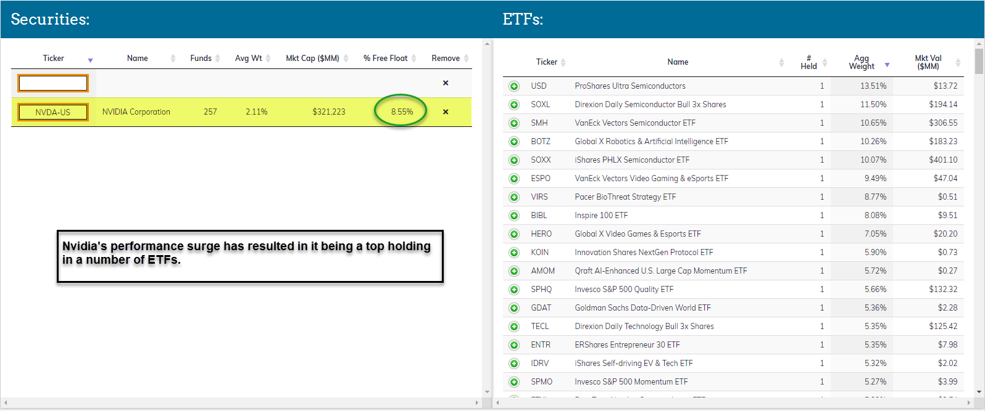Click the ETFs panel vertical scrollbar thumb
Image resolution: width=985 pixels, height=411 pixels.
point(979,61)
